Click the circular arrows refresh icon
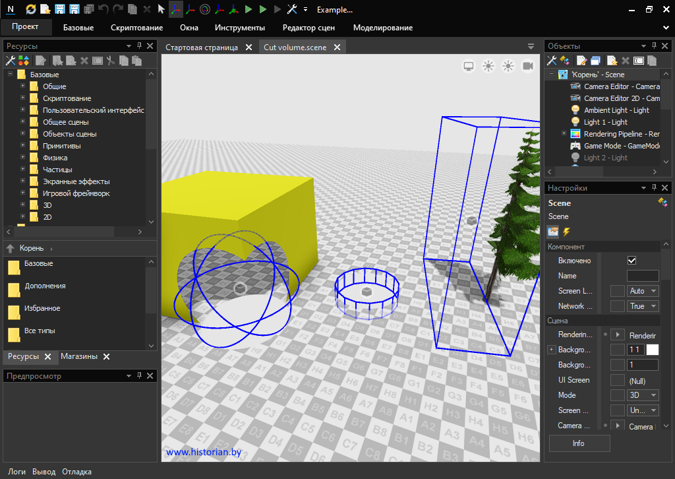This screenshot has height=479, width=675. tap(31, 9)
